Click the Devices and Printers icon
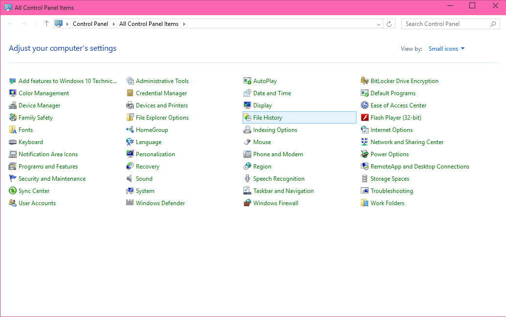The height and width of the screenshot is (317, 506). click(x=130, y=106)
